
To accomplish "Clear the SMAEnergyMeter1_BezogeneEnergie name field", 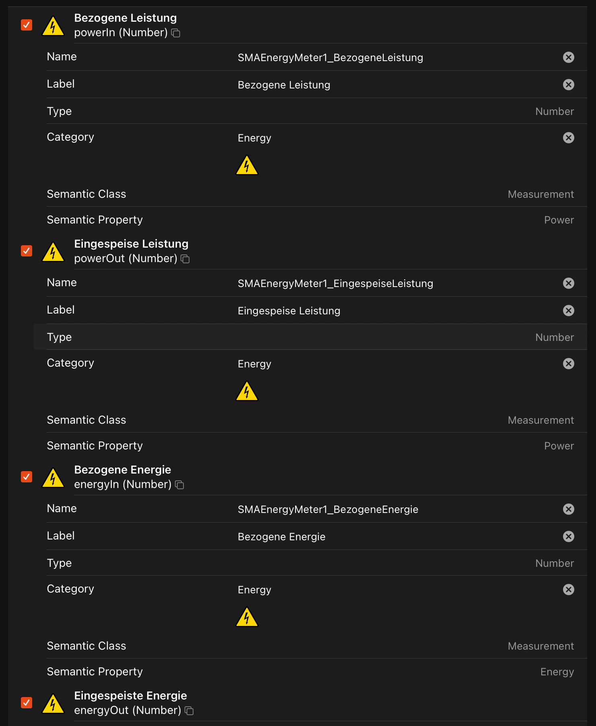I will tap(568, 509).
